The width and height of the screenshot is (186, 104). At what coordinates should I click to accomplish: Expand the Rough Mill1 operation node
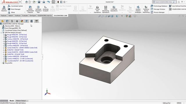(x=3, y=35)
